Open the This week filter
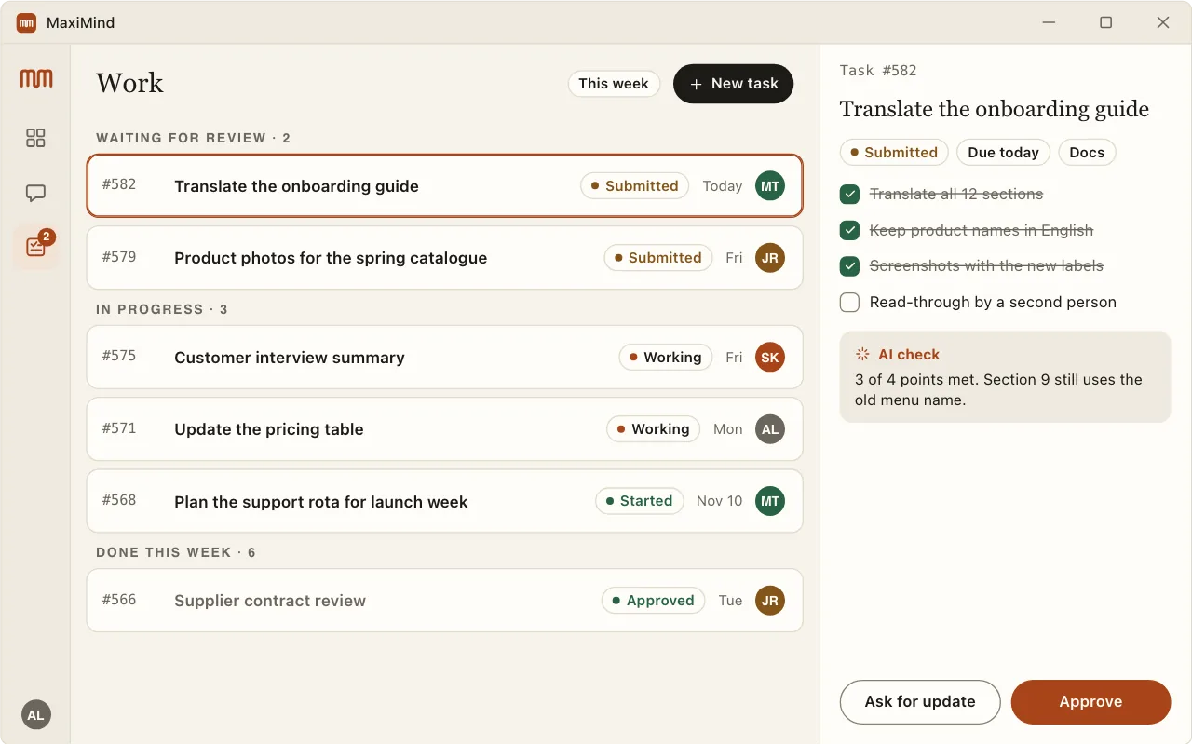Screen dimensions: 1192x745 coord(614,84)
